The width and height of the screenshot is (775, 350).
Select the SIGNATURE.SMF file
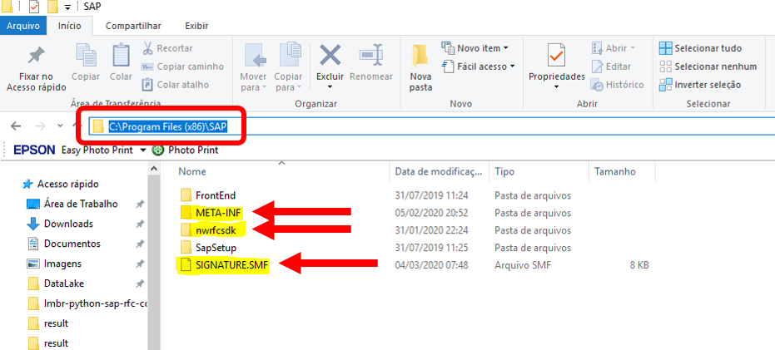click(225, 265)
